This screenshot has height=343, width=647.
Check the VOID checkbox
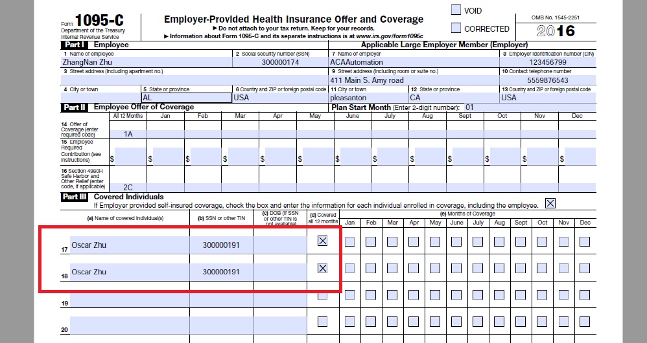(456, 10)
